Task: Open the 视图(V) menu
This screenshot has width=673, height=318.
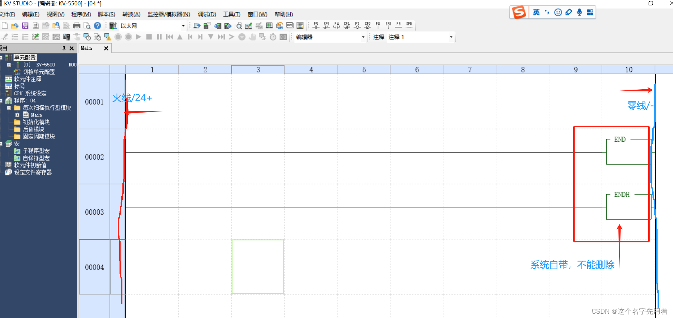Action: (x=55, y=14)
